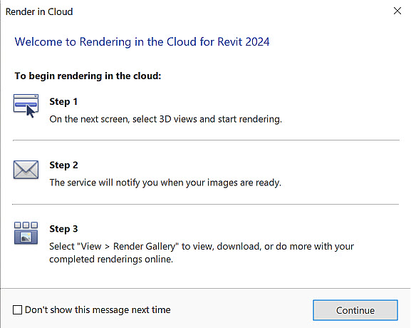
Task: Click the Welcome to Rendering in the Cloud heading
Action: [x=142, y=42]
